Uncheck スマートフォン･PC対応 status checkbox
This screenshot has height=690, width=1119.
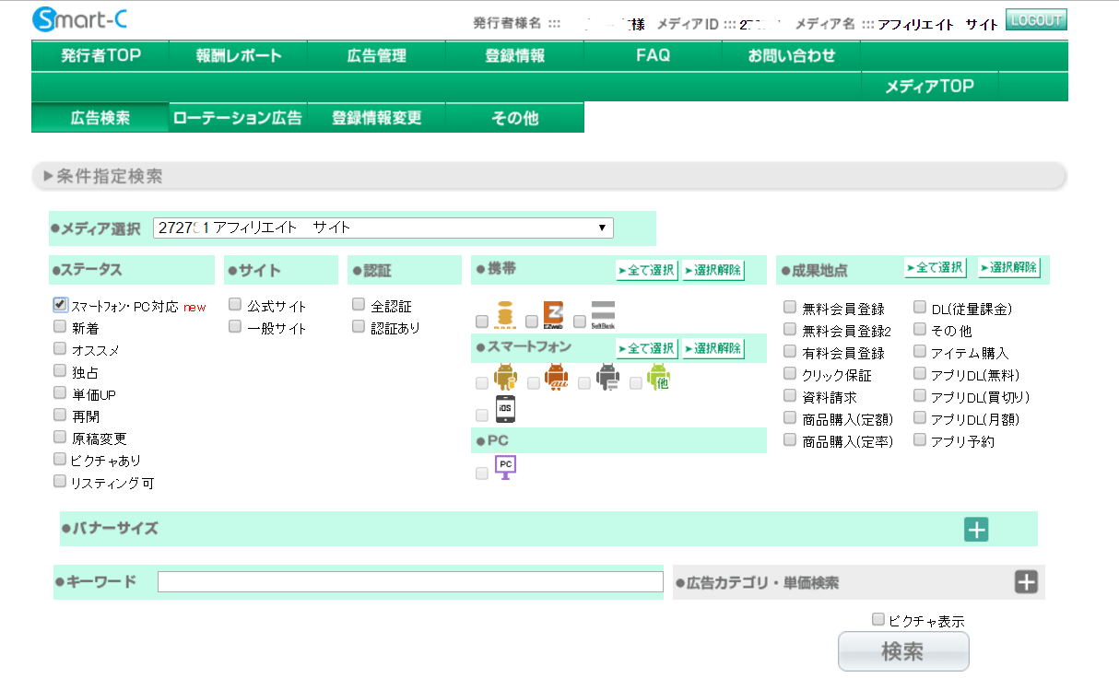[60, 304]
